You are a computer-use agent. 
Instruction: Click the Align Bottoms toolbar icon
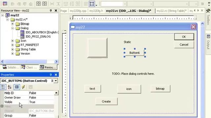tap(31, 4)
